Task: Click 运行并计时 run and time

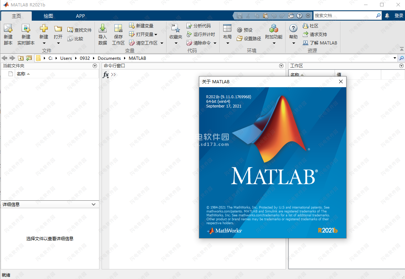Action: click(x=201, y=34)
